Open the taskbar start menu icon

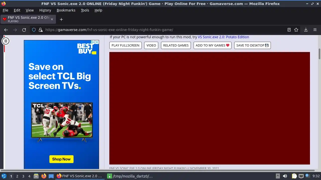pos(4,176)
